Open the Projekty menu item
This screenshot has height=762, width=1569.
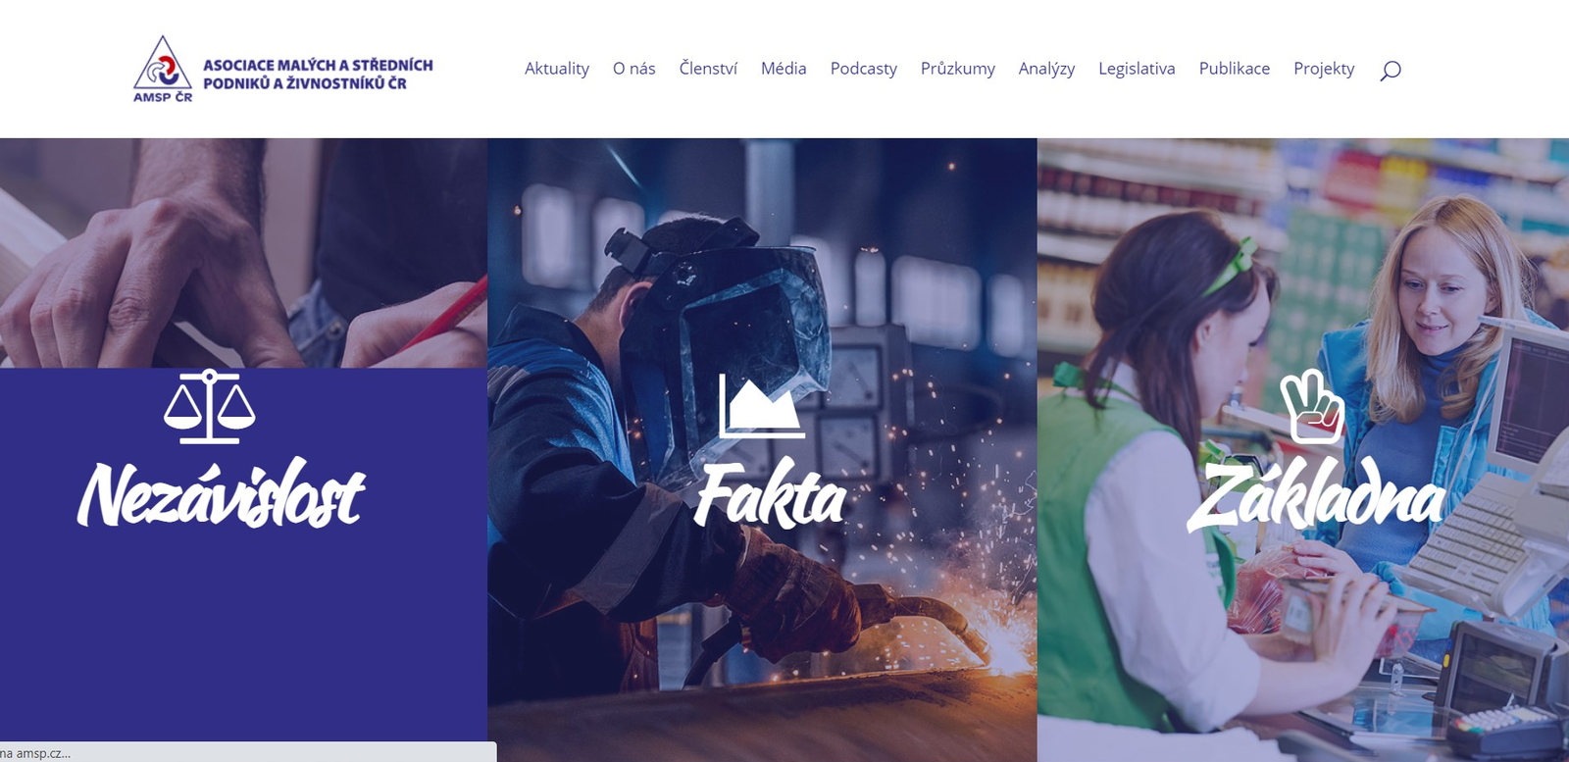(1324, 69)
